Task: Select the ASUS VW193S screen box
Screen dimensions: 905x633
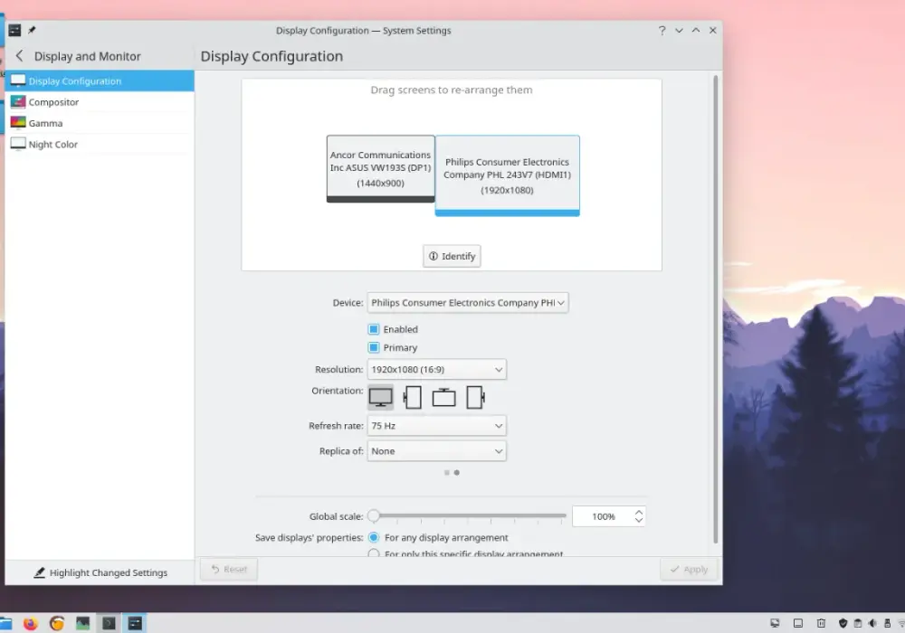Action: [380, 169]
